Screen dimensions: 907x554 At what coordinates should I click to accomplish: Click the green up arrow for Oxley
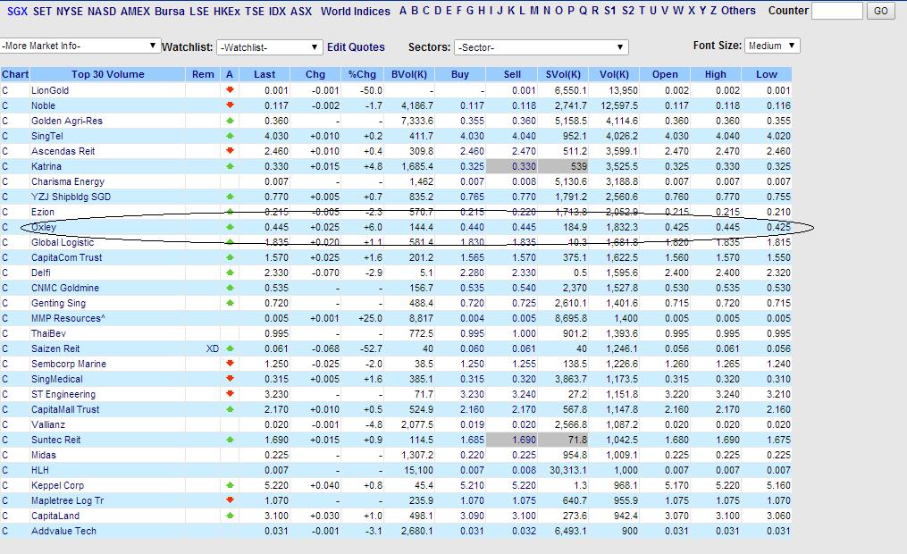click(x=230, y=227)
